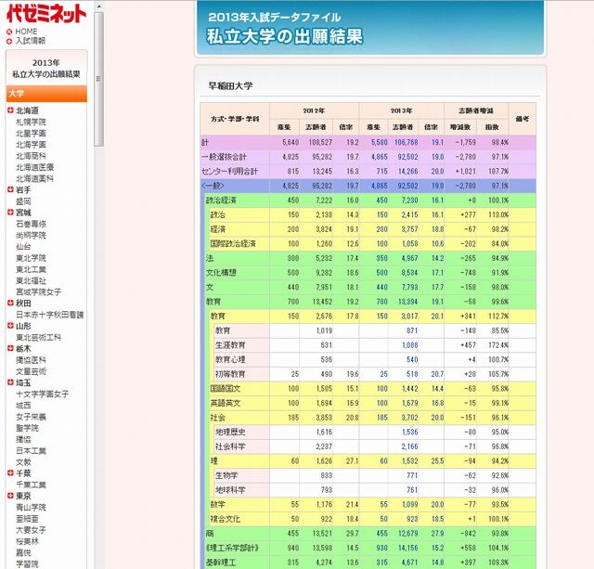Open 東北工業 university in sidebar

point(31,269)
